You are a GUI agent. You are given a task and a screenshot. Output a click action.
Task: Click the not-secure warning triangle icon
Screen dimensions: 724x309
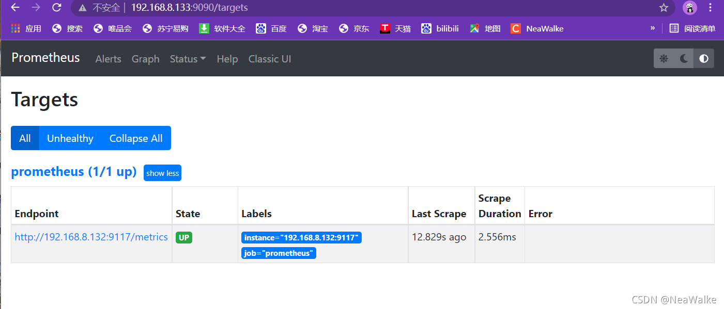pyautogui.click(x=83, y=8)
